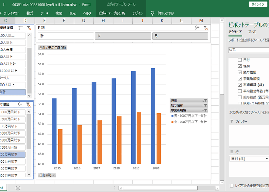The image size is (269, 192).
Task: Open the 日付 (年) axis field button below chart
Action: pyautogui.click(x=47, y=175)
